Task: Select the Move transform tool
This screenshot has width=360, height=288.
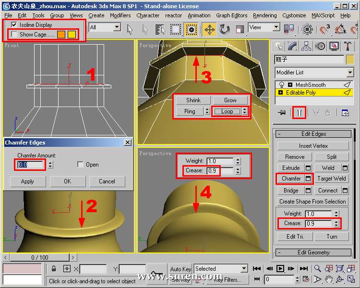Action: (x=209, y=29)
